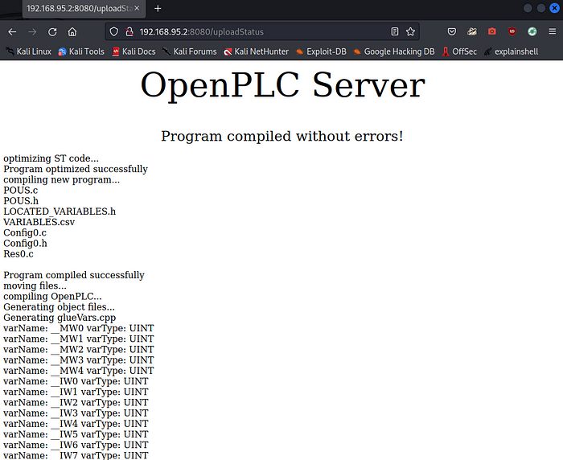This screenshot has height=460, width=563.
Task: Click the __IW5 varType line
Action: [x=76, y=434]
